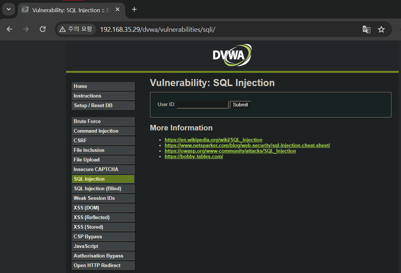Viewport: 401px width, 273px height.
Task: Open XSS (DOM) module
Action: click(x=103, y=208)
